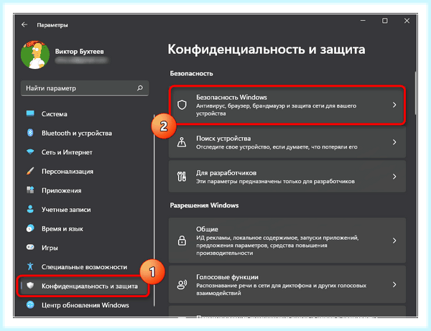The height and width of the screenshot is (331, 431).
Task: Expand Для разработчиков via its chevron
Action: coord(394,177)
